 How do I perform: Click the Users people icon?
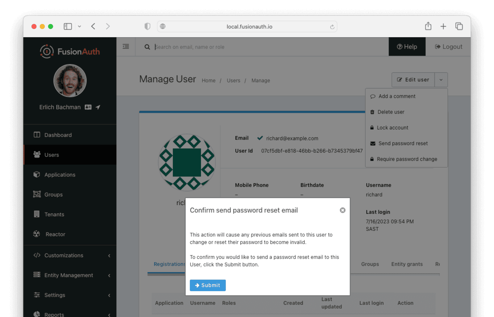tap(37, 154)
